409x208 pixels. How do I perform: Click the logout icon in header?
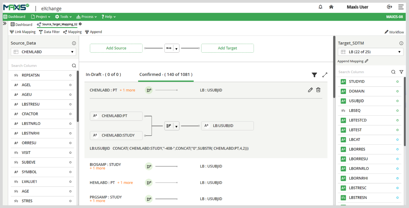point(390,7)
